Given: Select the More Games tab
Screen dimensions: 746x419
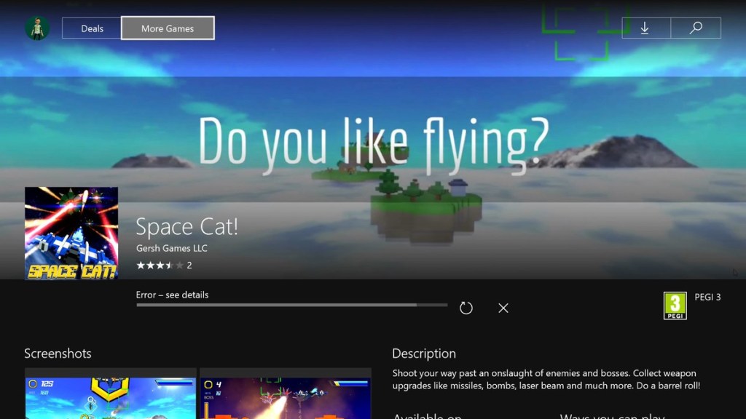Looking at the screenshot, I should click(x=168, y=28).
